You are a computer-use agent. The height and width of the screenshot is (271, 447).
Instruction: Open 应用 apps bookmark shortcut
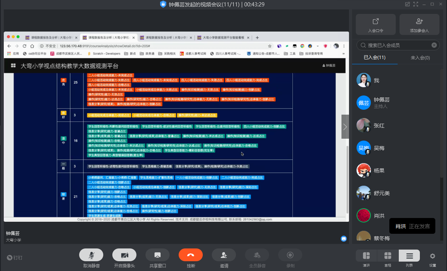point(13,53)
